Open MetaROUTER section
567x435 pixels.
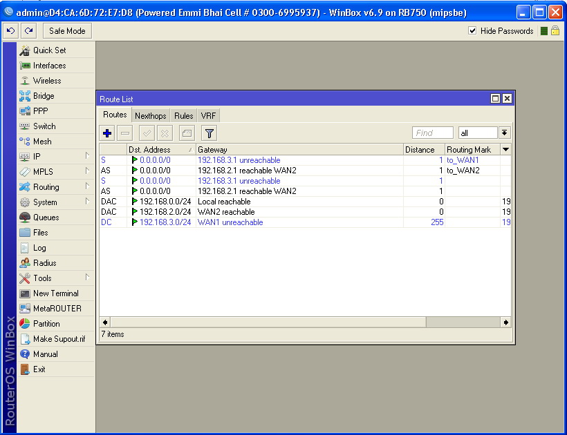[x=56, y=308]
